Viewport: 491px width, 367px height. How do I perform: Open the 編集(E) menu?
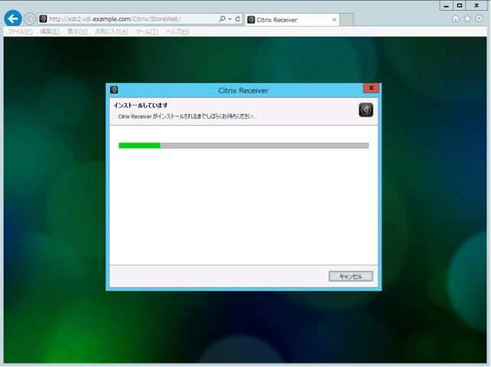click(50, 32)
